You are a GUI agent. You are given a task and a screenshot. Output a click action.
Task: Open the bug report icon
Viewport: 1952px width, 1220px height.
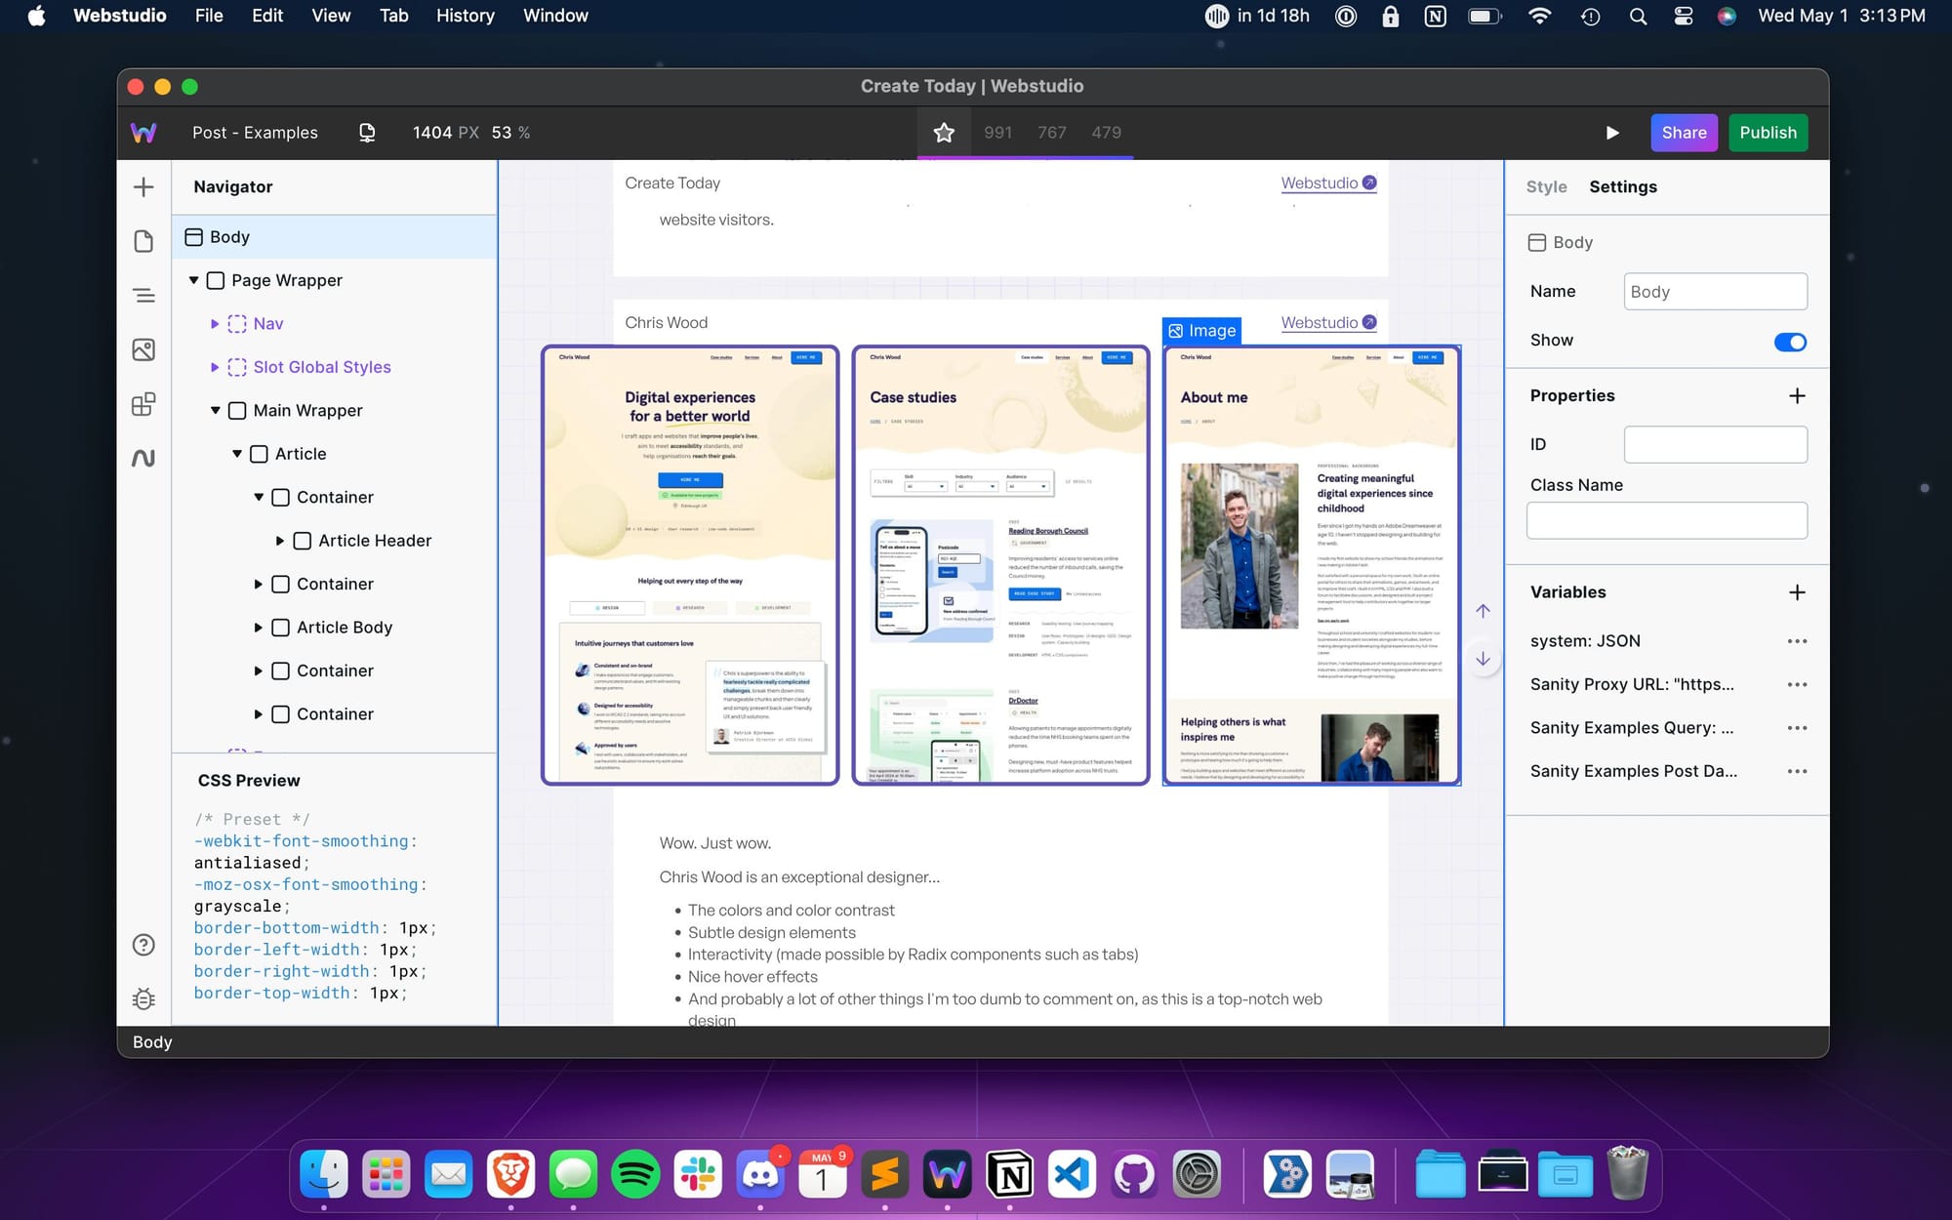pyautogui.click(x=143, y=999)
